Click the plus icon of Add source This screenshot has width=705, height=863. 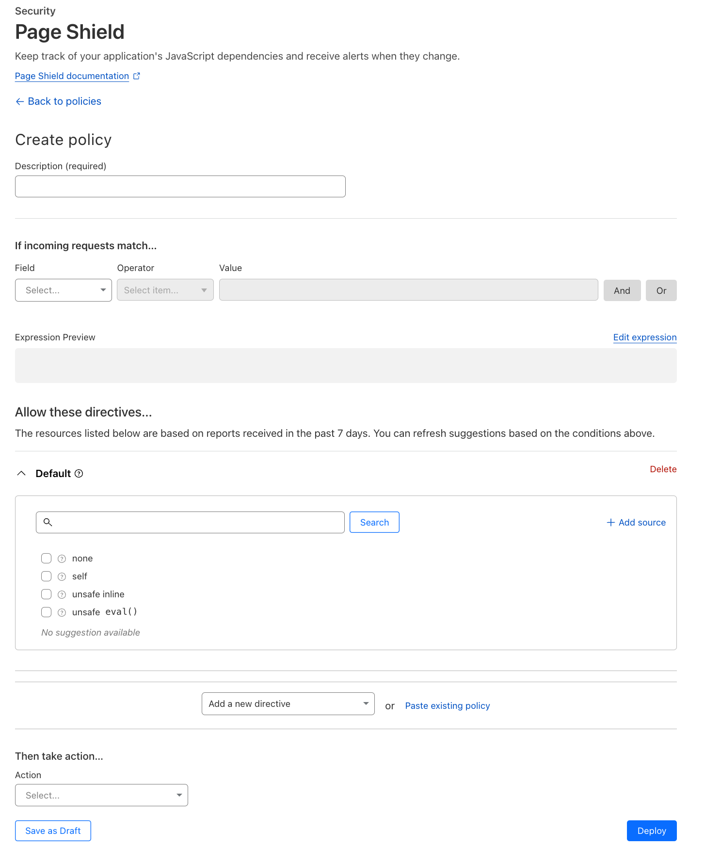(x=611, y=523)
